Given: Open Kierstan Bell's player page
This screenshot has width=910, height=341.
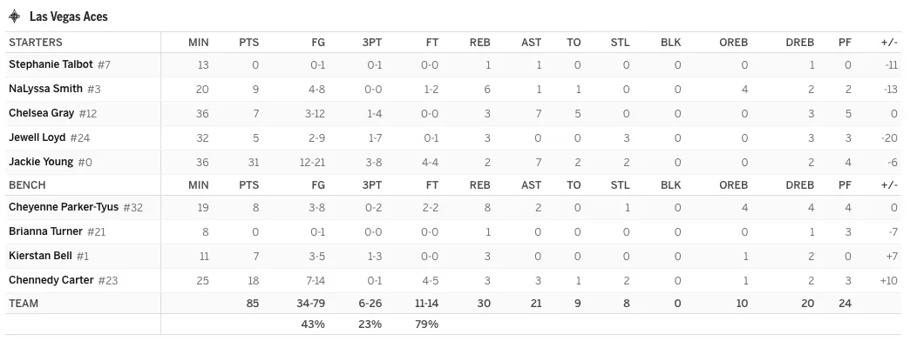Looking at the screenshot, I should [x=41, y=256].
